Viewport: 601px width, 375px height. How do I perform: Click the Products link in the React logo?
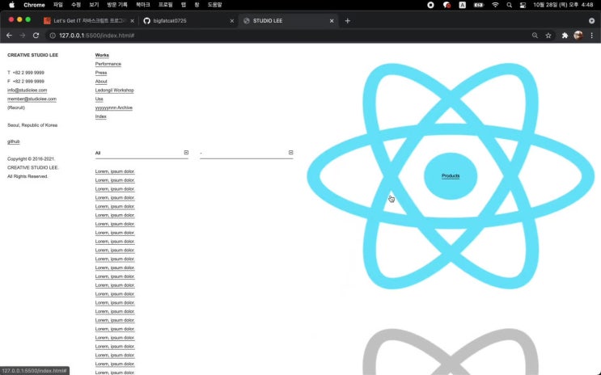pos(451,176)
